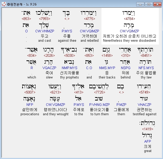Click Strong's number <2026>

click(49, 55)
